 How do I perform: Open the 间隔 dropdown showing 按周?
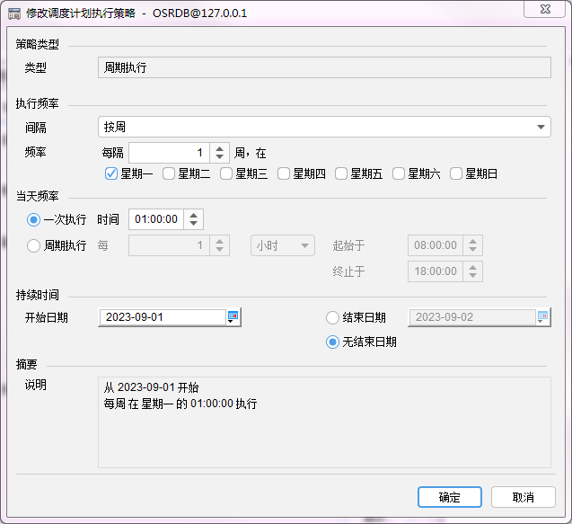(324, 127)
